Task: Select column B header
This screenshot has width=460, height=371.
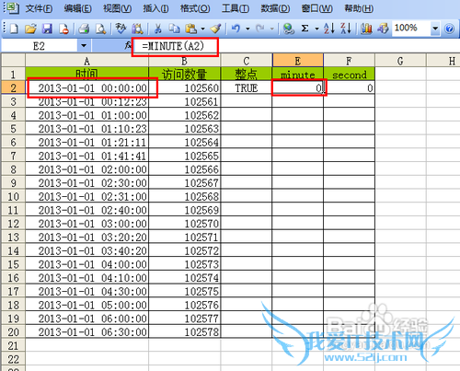Action: [184, 61]
